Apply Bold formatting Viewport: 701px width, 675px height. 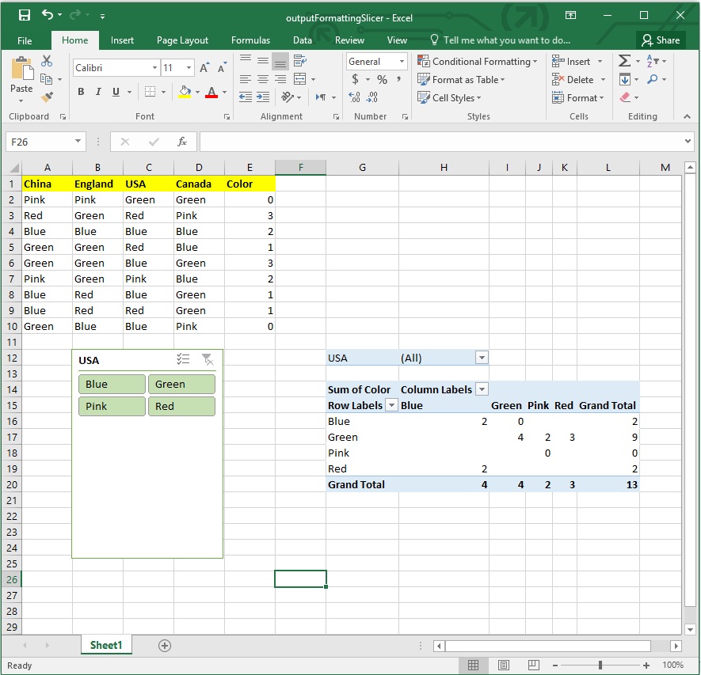click(80, 92)
